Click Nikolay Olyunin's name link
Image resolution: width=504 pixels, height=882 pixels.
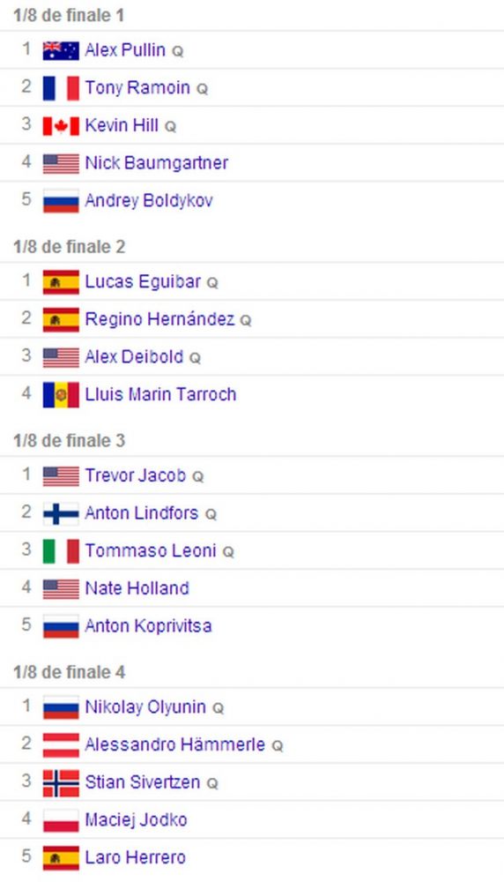point(145,707)
